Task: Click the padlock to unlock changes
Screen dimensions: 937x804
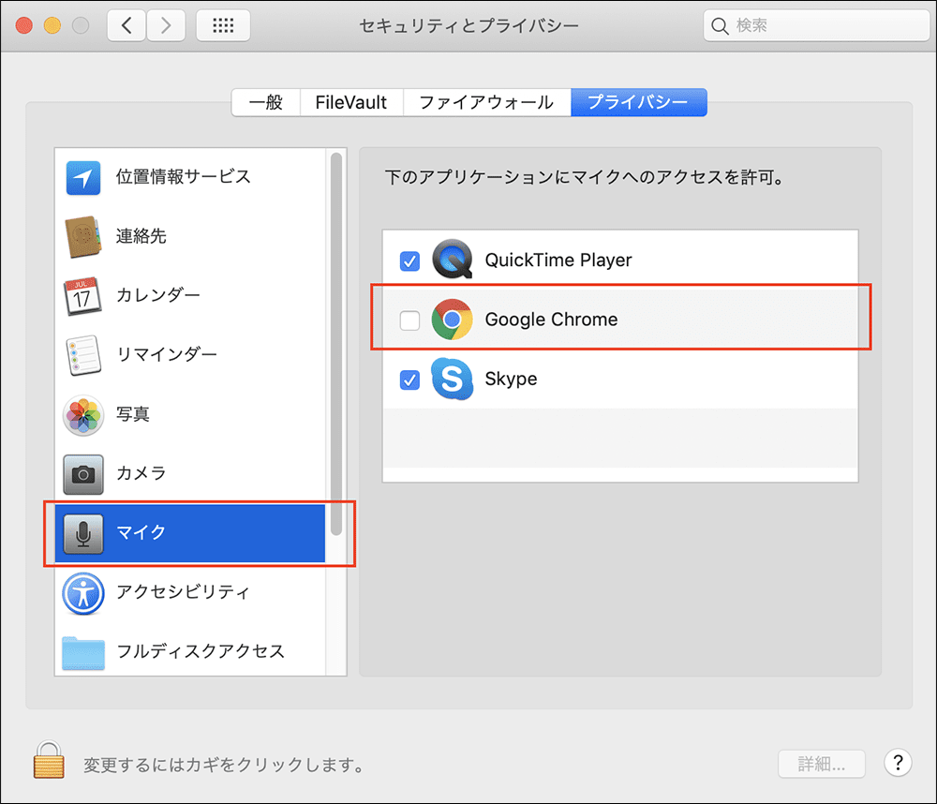Action: point(49,760)
